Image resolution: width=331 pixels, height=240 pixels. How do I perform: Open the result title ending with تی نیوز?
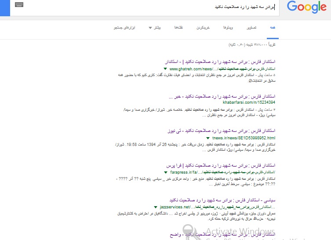click(x=222, y=131)
